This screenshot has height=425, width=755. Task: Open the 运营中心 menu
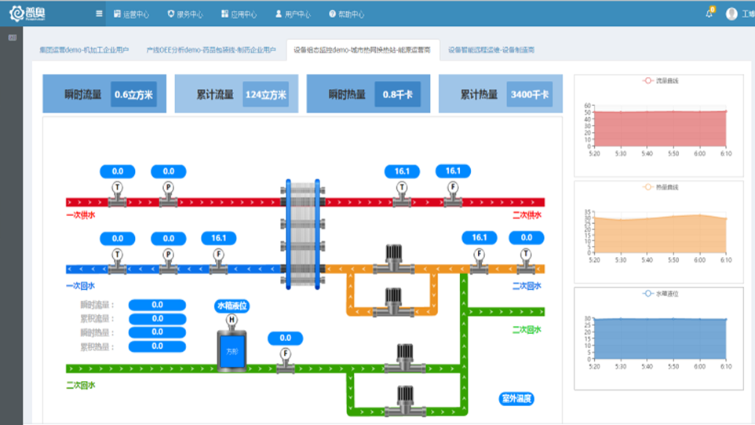coord(131,14)
